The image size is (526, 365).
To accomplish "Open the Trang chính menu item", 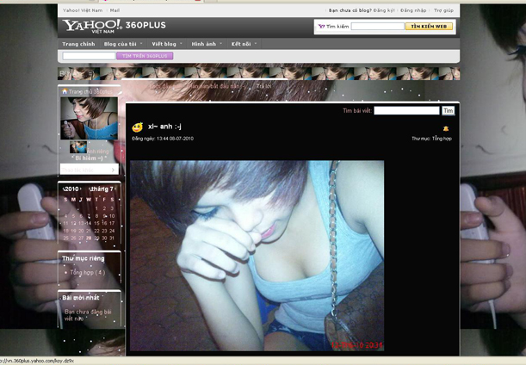I will [x=78, y=43].
